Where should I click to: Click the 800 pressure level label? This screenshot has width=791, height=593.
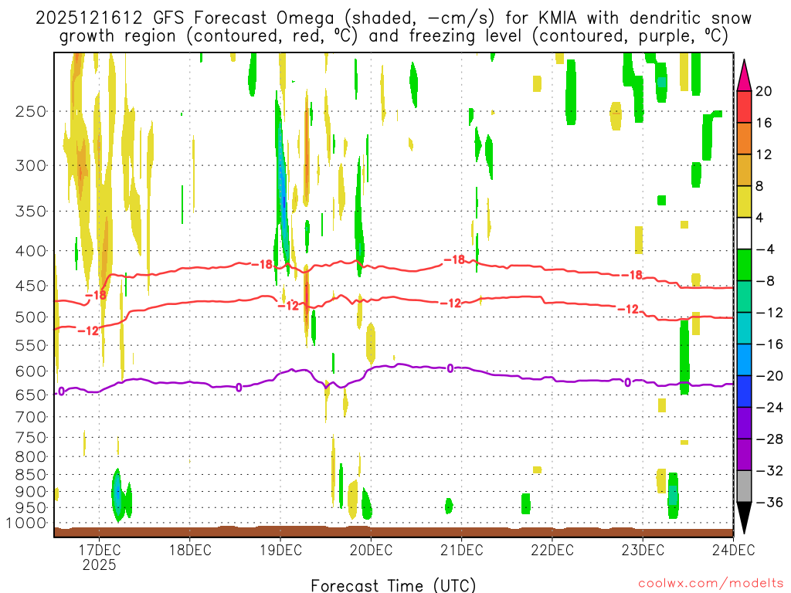coord(31,457)
